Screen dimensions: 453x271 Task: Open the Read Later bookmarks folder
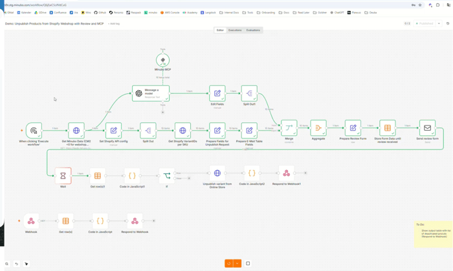pyautogui.click(x=302, y=13)
